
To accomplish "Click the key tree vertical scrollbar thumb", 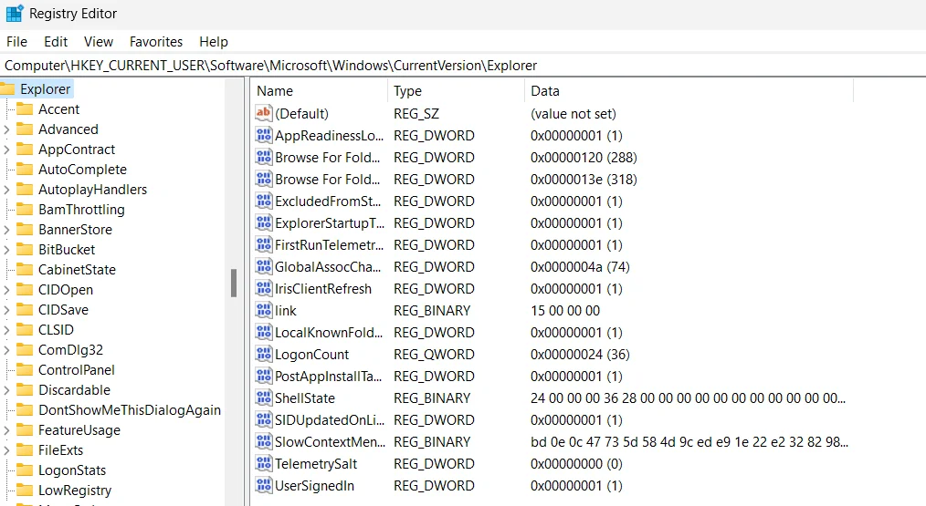I will 234,283.
